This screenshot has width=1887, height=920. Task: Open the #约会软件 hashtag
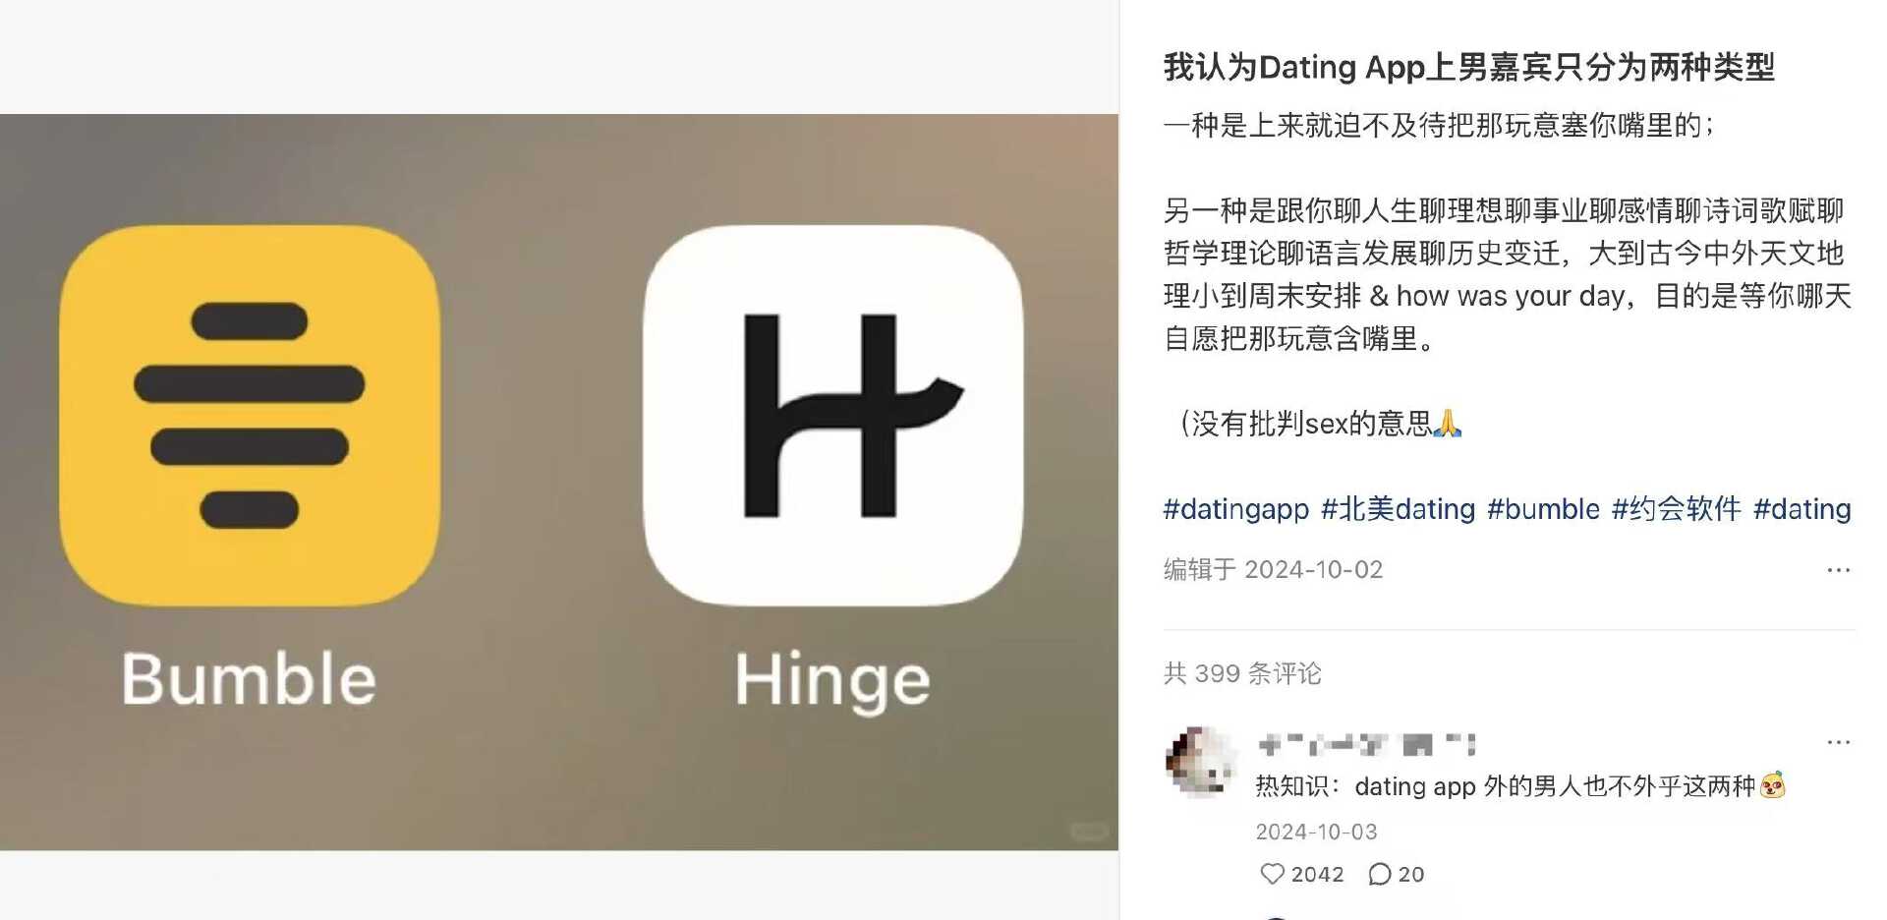pyautogui.click(x=1676, y=509)
